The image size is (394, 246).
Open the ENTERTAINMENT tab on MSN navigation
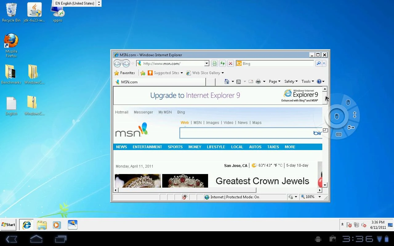click(x=147, y=147)
